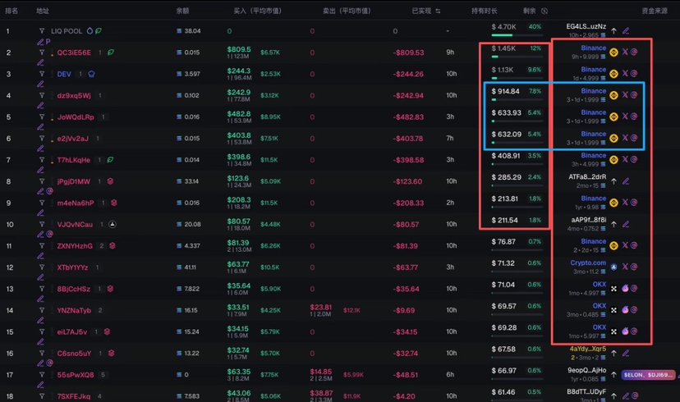This screenshot has width=680, height=402.
Task: Click the droplet icon next to LIQ POOL
Action: click(90, 30)
